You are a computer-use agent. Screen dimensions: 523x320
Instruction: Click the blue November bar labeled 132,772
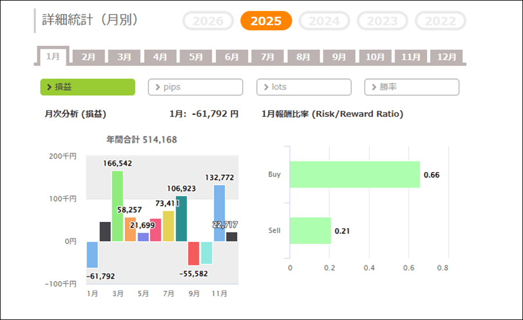(219, 213)
